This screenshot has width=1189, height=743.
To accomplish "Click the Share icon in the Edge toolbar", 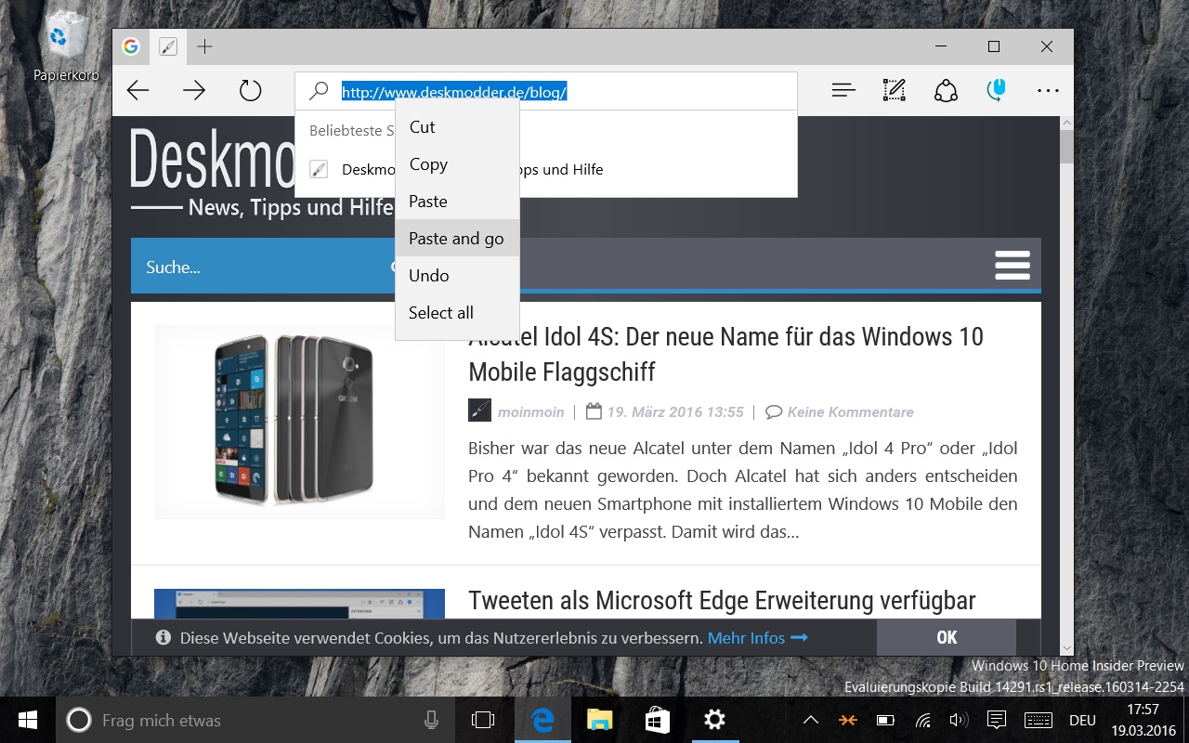I will [x=946, y=90].
